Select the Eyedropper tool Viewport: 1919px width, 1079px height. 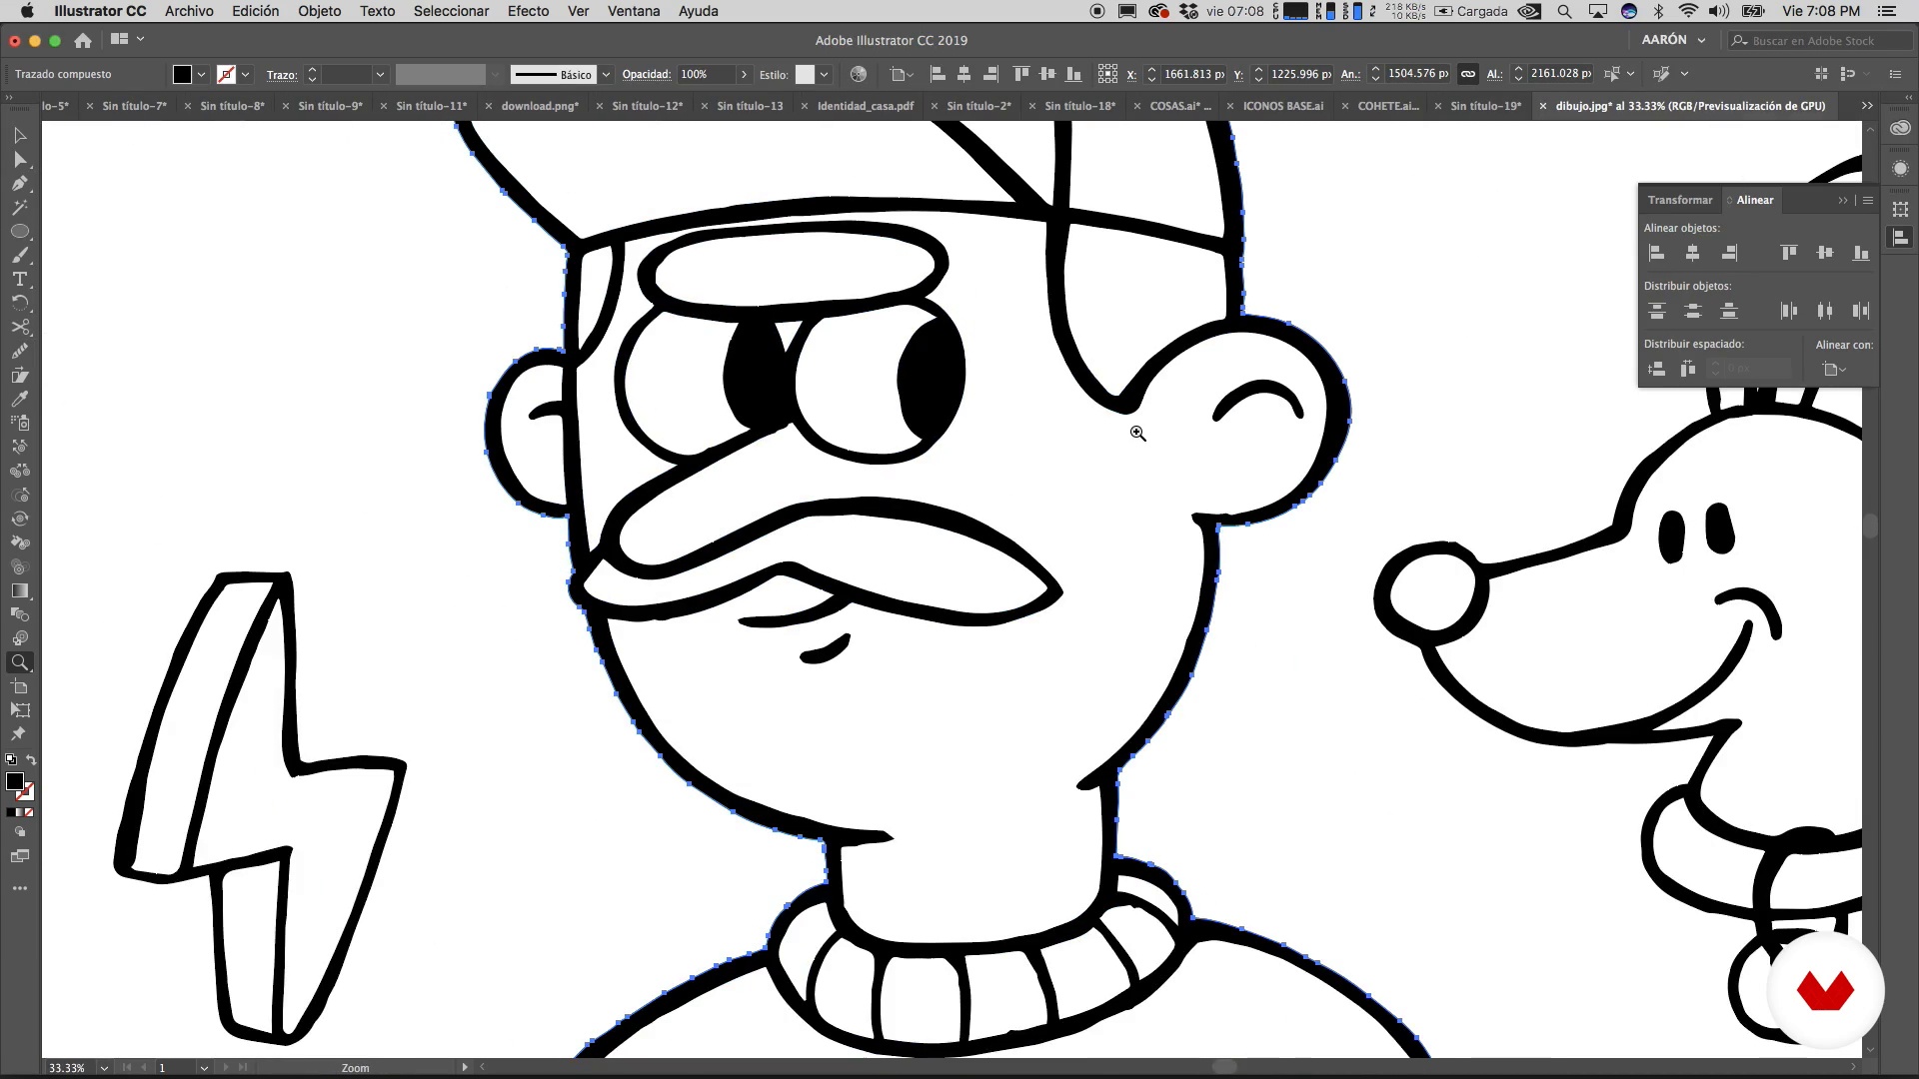click(20, 399)
